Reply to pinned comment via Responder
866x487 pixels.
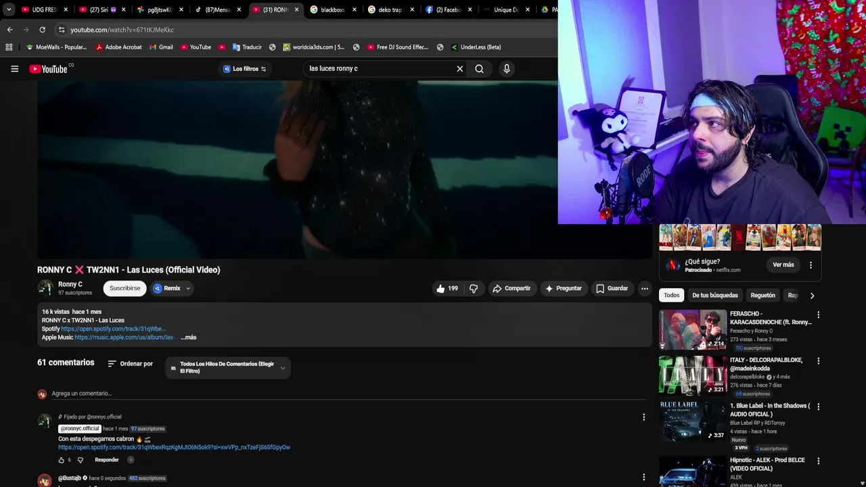[107, 460]
